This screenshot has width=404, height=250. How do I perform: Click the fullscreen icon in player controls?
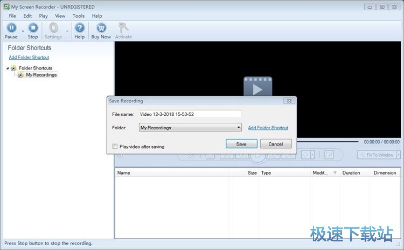(329, 155)
